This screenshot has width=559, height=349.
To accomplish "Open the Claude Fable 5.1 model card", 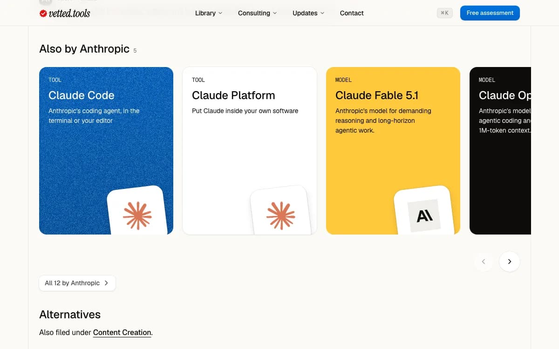I will [393, 151].
